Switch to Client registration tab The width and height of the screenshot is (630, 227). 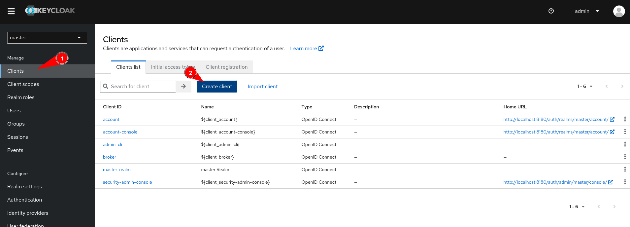227,67
